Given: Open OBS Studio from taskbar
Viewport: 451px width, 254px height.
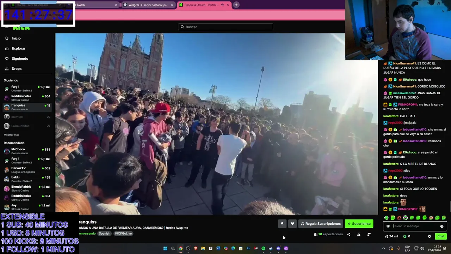Looking at the screenshot, I should tap(188, 248).
